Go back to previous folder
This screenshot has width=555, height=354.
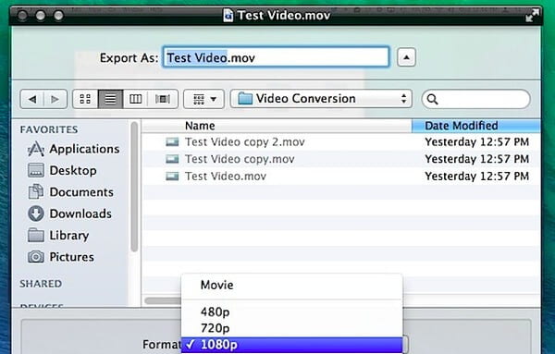pyautogui.click(x=32, y=99)
